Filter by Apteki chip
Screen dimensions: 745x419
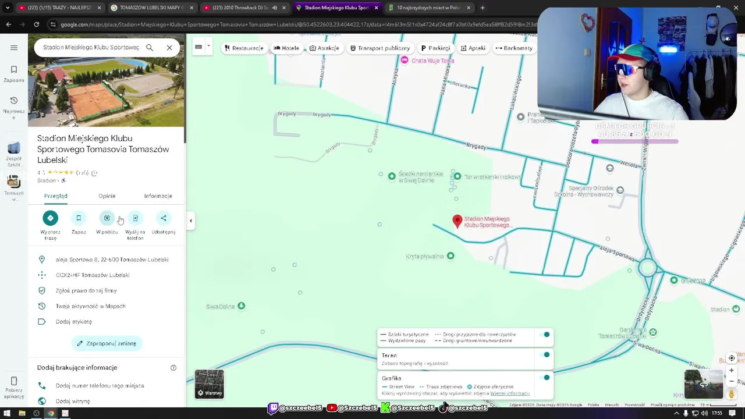point(473,48)
